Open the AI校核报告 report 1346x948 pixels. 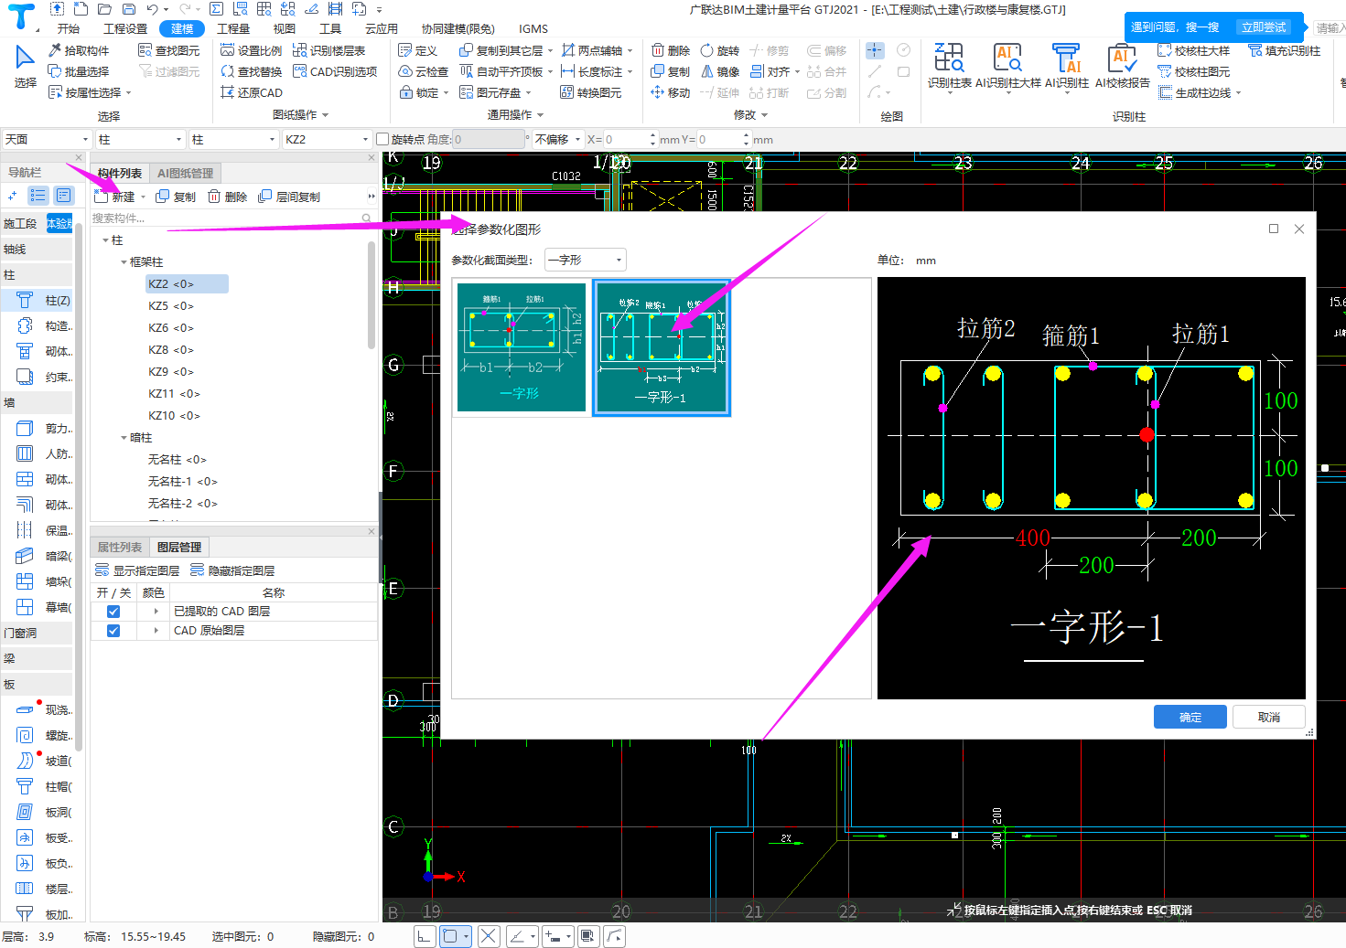pos(1122,66)
